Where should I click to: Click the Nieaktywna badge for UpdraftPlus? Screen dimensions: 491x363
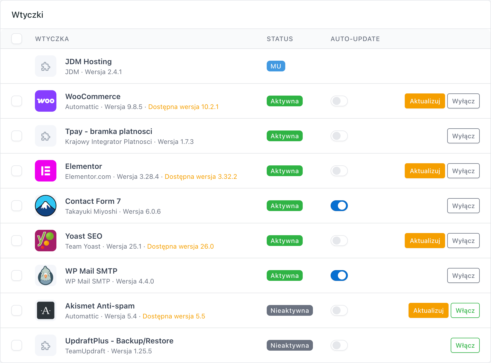[x=290, y=345]
